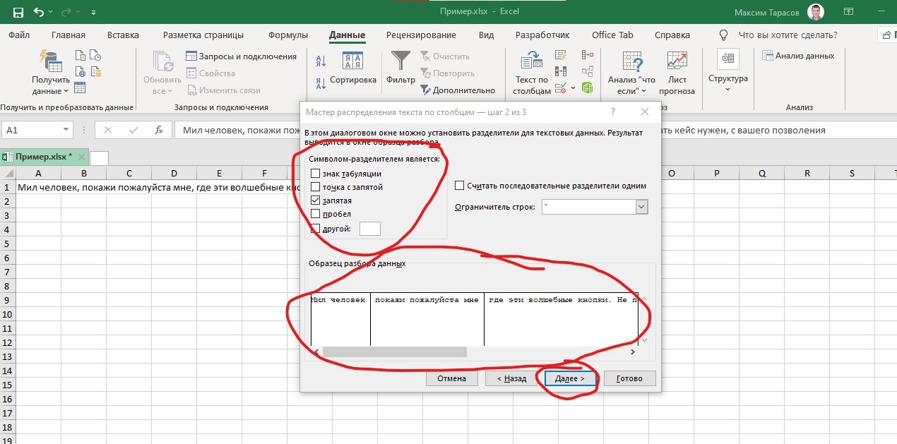This screenshot has width=897, height=444.
Task: Open the Файл menu
Action: 19,35
